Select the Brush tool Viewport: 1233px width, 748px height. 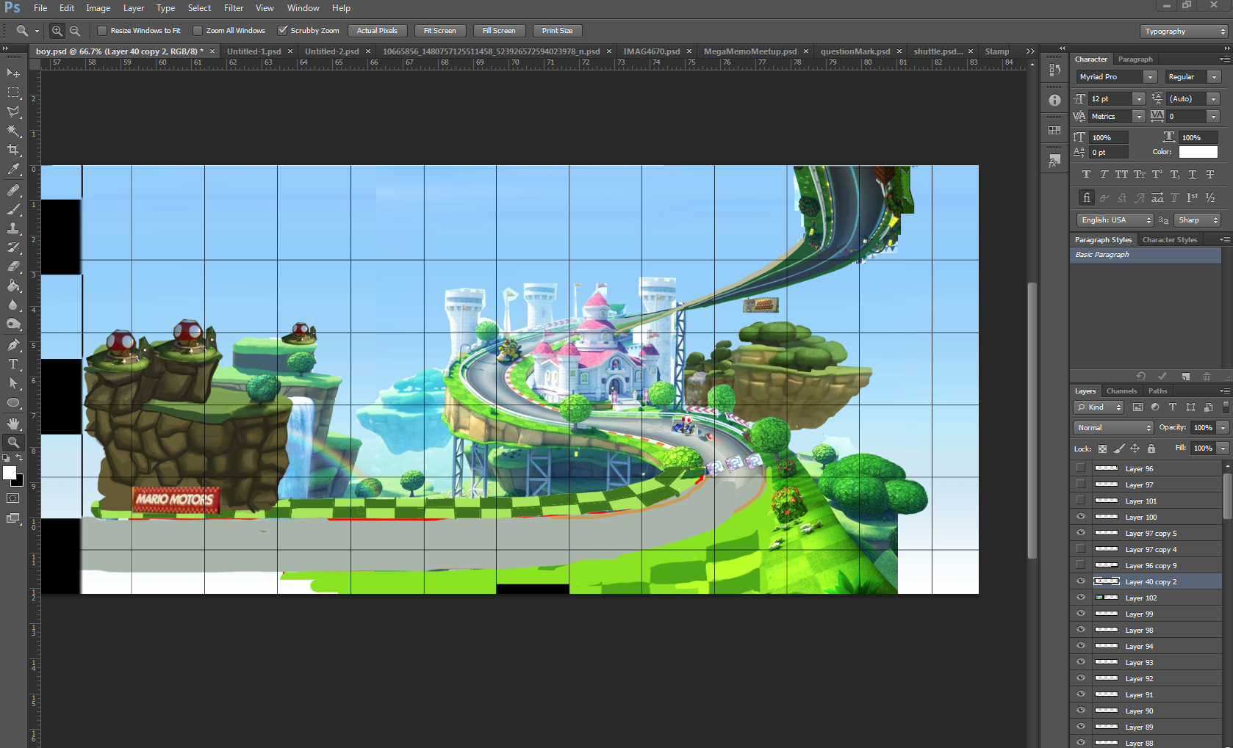(x=13, y=209)
